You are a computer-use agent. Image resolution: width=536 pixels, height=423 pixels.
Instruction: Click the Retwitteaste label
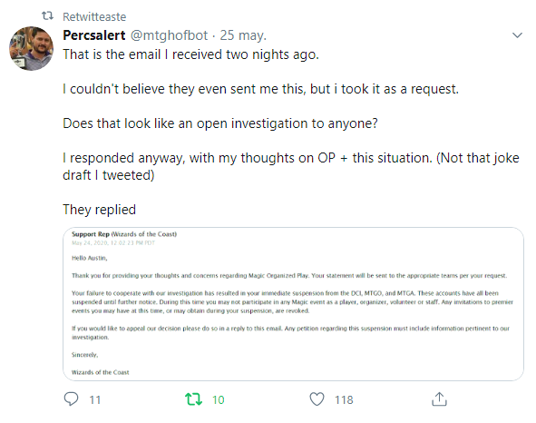pos(94,16)
